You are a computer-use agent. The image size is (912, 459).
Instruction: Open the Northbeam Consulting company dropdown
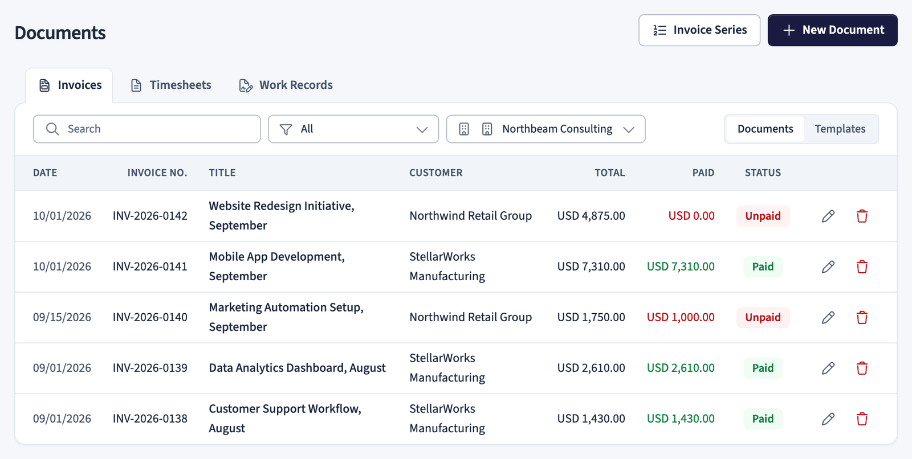545,129
